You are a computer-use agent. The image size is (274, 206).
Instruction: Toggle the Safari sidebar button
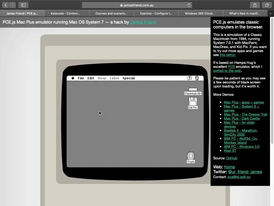[x=23, y=5]
